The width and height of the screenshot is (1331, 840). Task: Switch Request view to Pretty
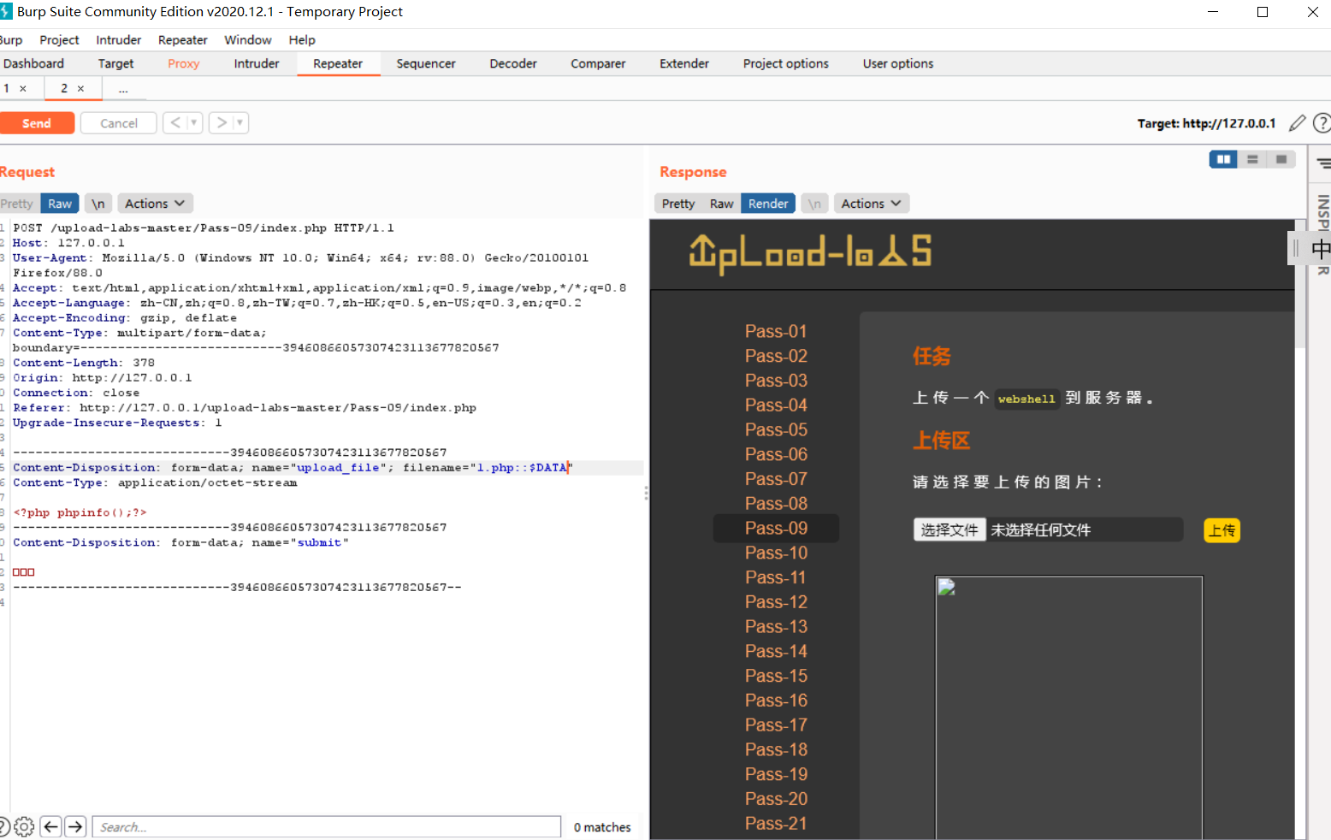click(17, 204)
